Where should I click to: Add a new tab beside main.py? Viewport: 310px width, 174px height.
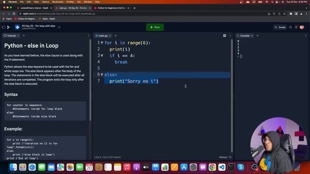(115, 36)
